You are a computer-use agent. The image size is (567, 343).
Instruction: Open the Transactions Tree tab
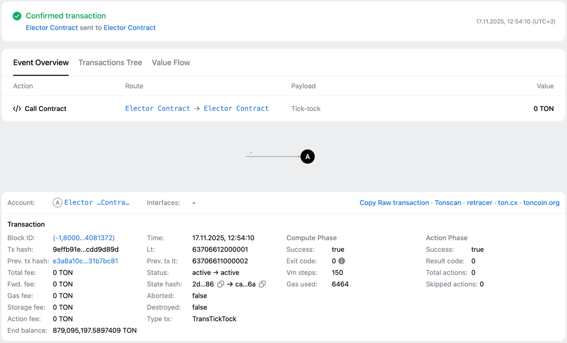[110, 62]
